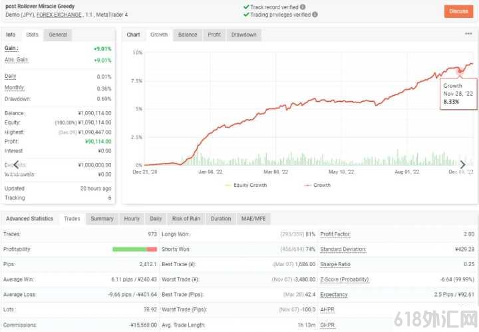The width and height of the screenshot is (479, 332).
Task: Click the Sharpe Ratio label
Action: point(335,264)
